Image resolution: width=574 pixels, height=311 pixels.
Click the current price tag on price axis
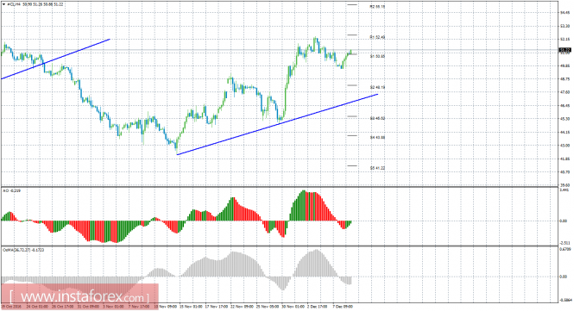[x=565, y=50]
